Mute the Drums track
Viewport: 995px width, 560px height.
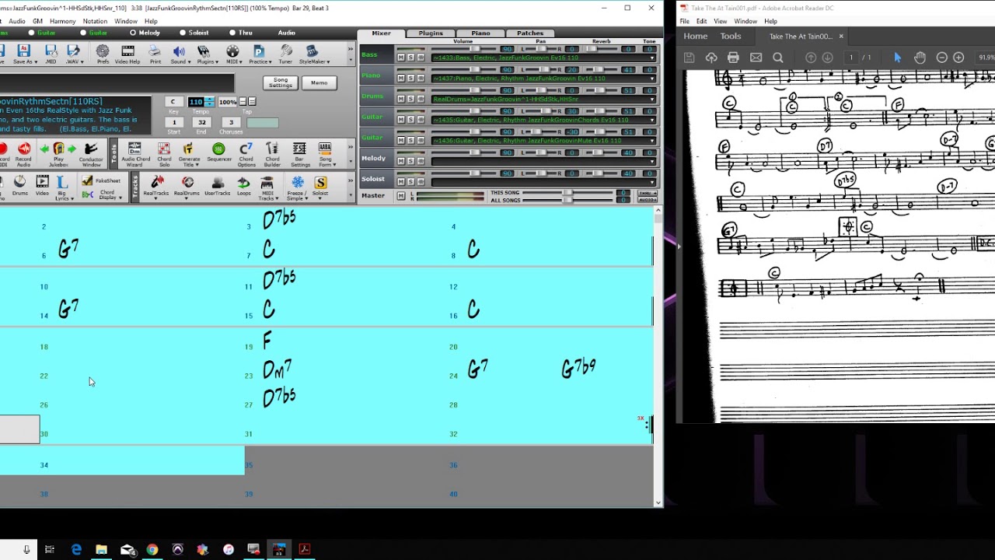401,100
